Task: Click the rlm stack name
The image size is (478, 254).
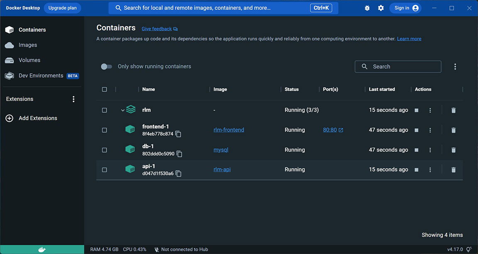Action: pyautogui.click(x=146, y=110)
